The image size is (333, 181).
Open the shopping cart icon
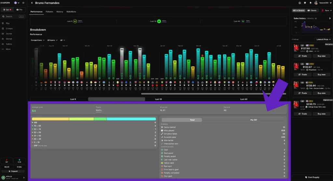pyautogui.click(x=305, y=3)
